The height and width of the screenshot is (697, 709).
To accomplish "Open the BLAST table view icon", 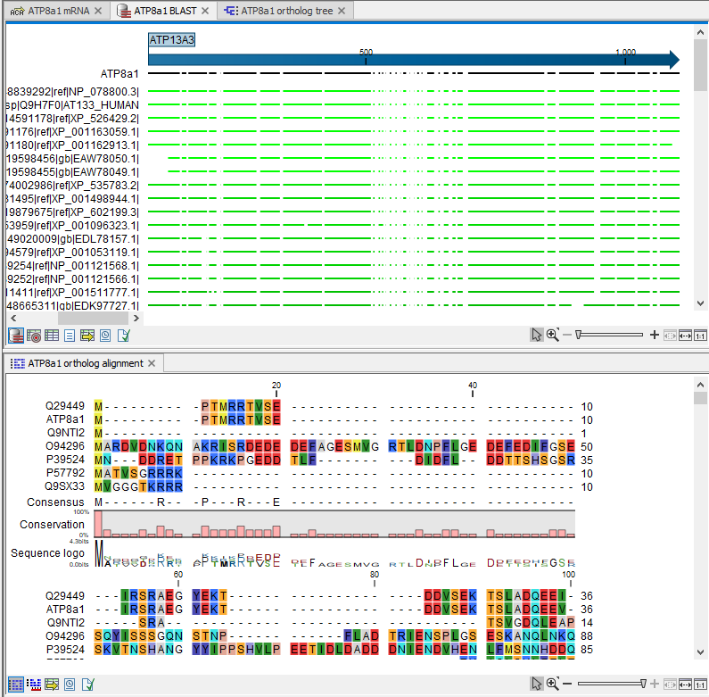I will click(52, 336).
